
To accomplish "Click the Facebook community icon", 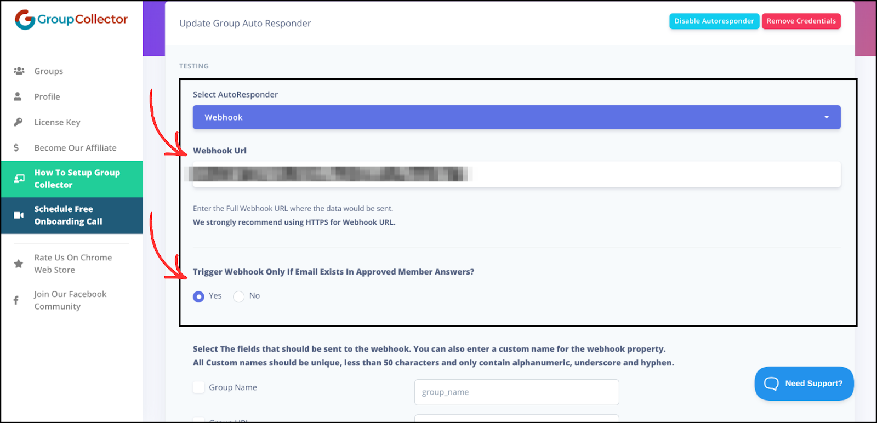I will (x=16, y=300).
